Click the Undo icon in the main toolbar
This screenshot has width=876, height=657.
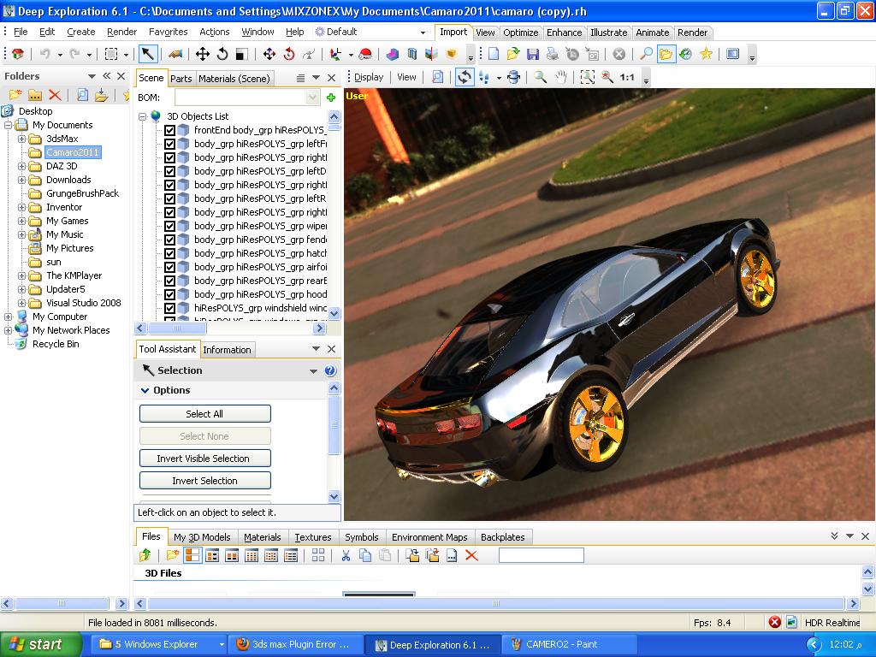pos(45,54)
